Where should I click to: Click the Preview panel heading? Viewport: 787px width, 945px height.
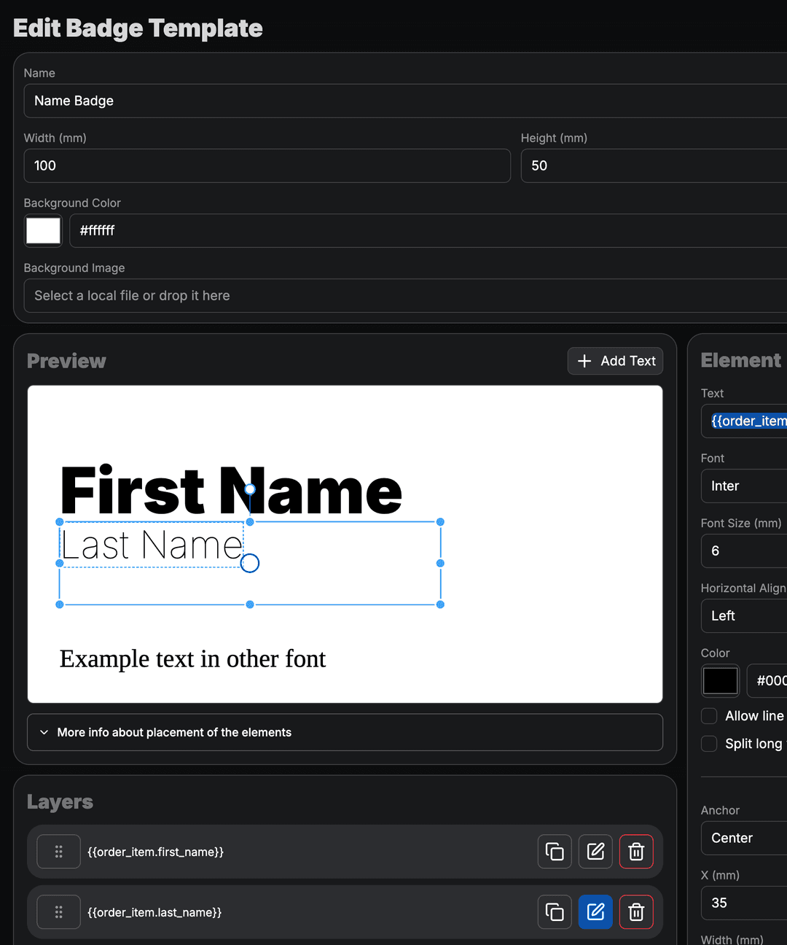click(x=66, y=361)
